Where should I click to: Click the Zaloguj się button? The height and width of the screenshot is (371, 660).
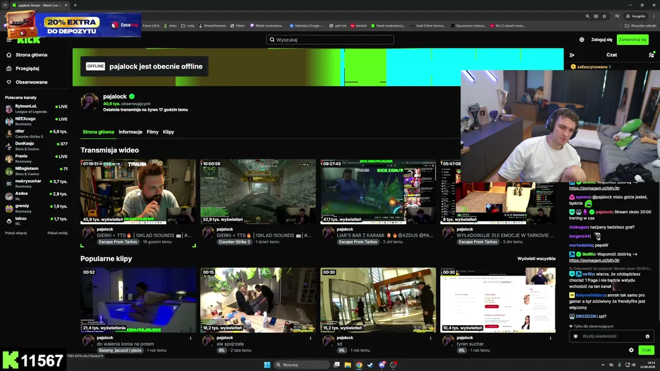(602, 40)
